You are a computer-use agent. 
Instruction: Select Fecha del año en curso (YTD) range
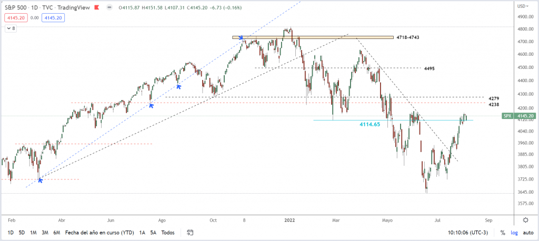[x=99, y=233]
